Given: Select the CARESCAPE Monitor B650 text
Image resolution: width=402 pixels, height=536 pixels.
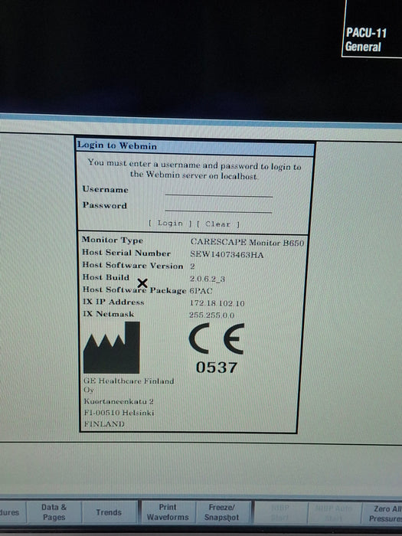Looking at the screenshot, I should click(247, 243).
